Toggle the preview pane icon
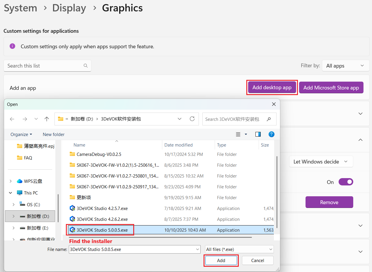Screen dimensions: 372x272 (258, 134)
